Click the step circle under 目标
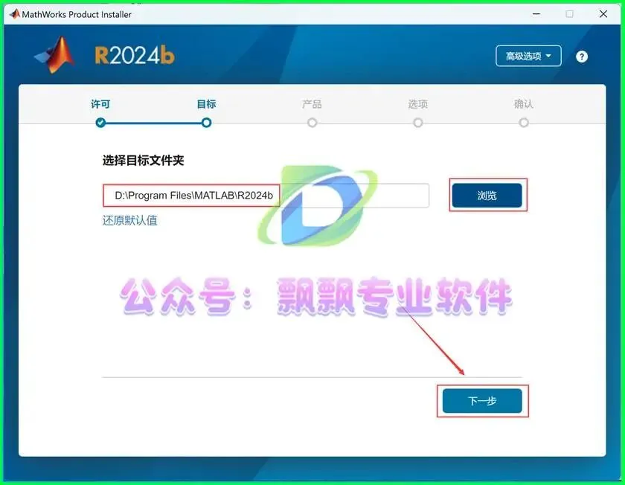 point(207,122)
